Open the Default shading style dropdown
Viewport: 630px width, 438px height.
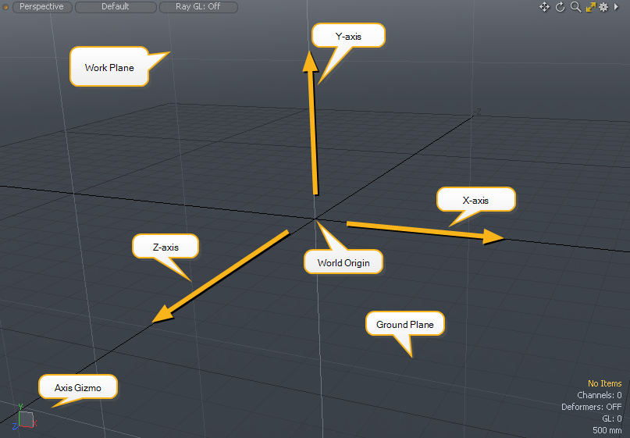[115, 7]
